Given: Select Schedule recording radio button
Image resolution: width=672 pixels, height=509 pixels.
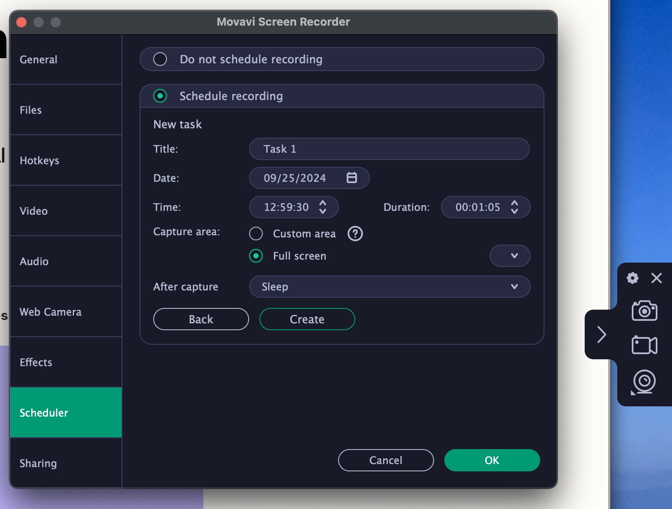Looking at the screenshot, I should tap(160, 96).
